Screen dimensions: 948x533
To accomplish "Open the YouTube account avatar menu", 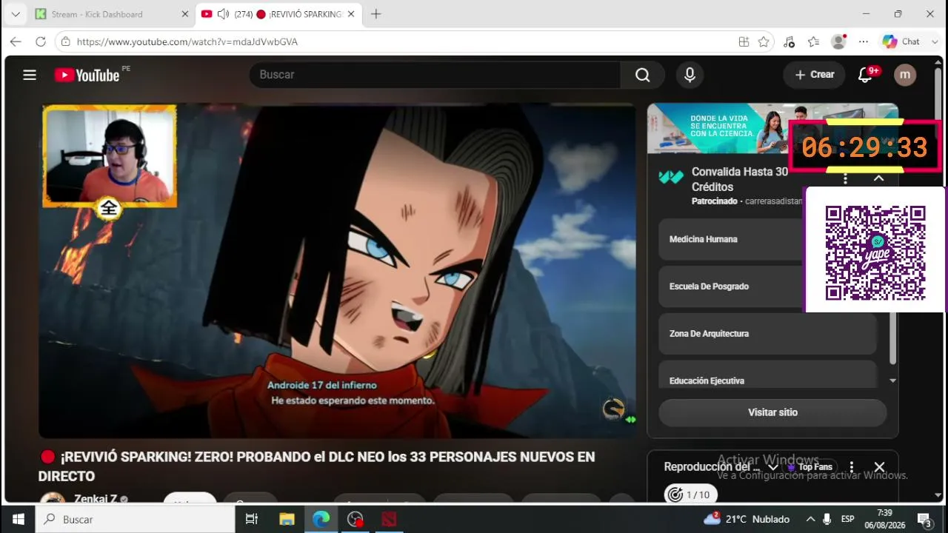I will pos(905,75).
